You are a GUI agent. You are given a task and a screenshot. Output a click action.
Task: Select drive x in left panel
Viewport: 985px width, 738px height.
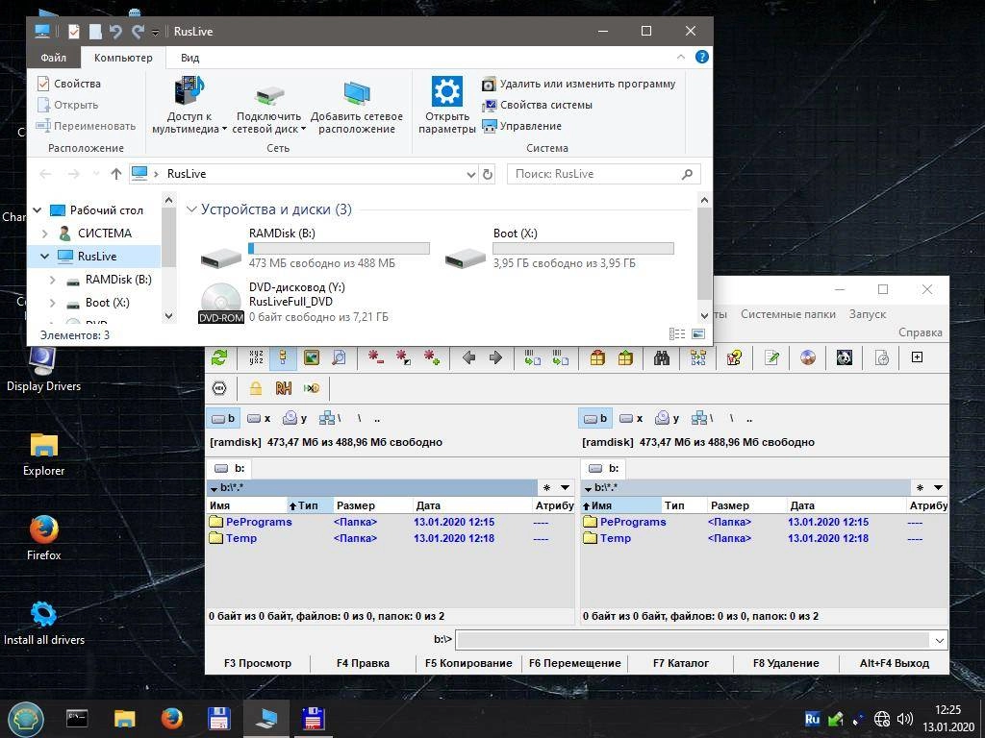tap(259, 419)
